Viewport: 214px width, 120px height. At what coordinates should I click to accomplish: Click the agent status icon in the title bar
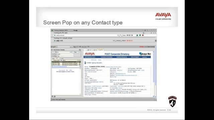point(52,30)
